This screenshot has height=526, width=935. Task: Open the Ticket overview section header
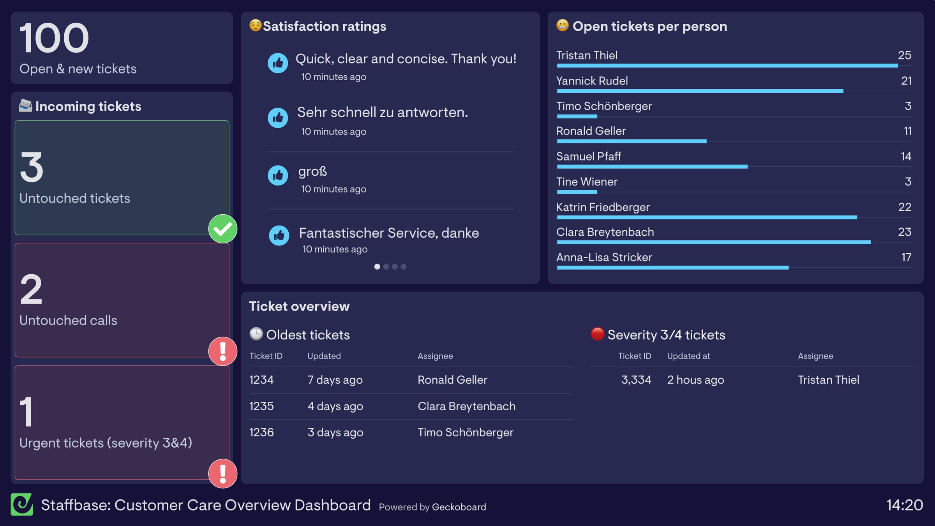click(x=299, y=306)
